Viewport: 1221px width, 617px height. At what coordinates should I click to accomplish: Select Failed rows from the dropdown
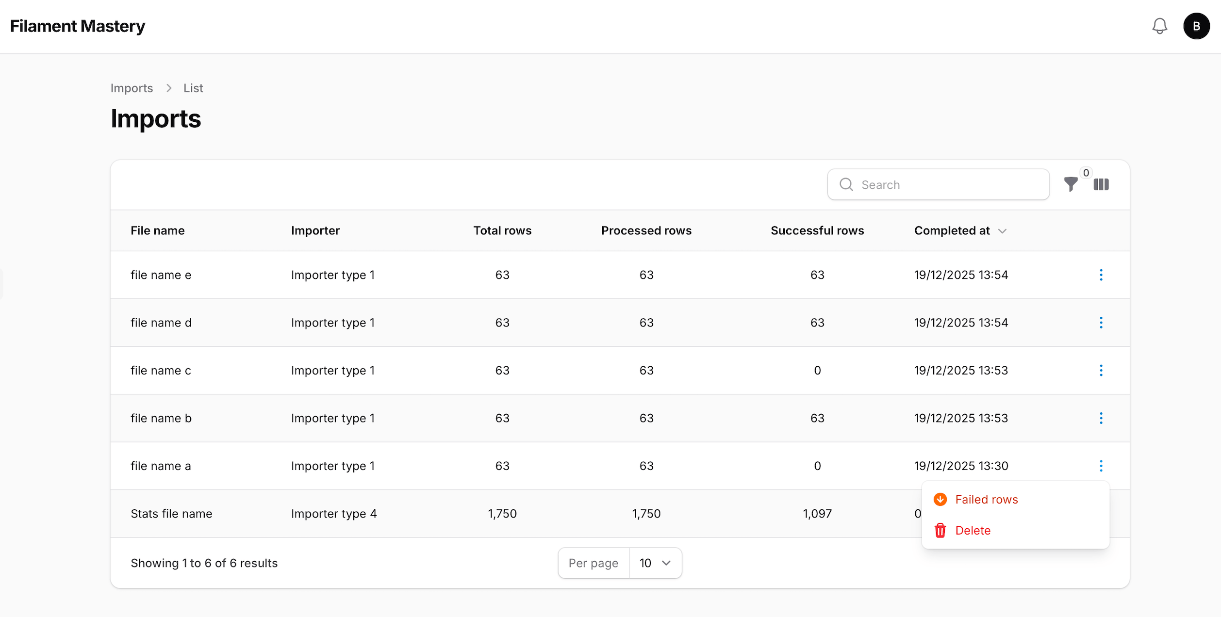click(x=986, y=500)
